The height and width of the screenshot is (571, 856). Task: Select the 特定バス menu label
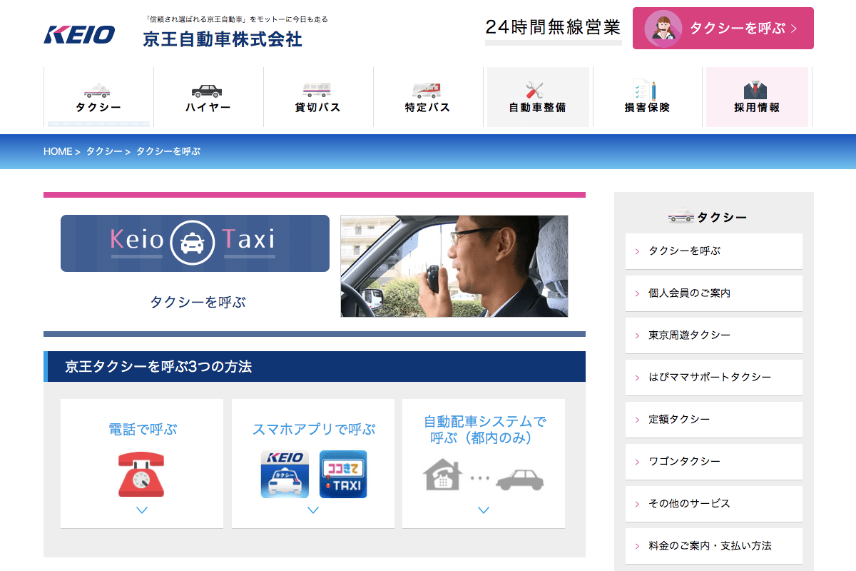[x=427, y=108]
